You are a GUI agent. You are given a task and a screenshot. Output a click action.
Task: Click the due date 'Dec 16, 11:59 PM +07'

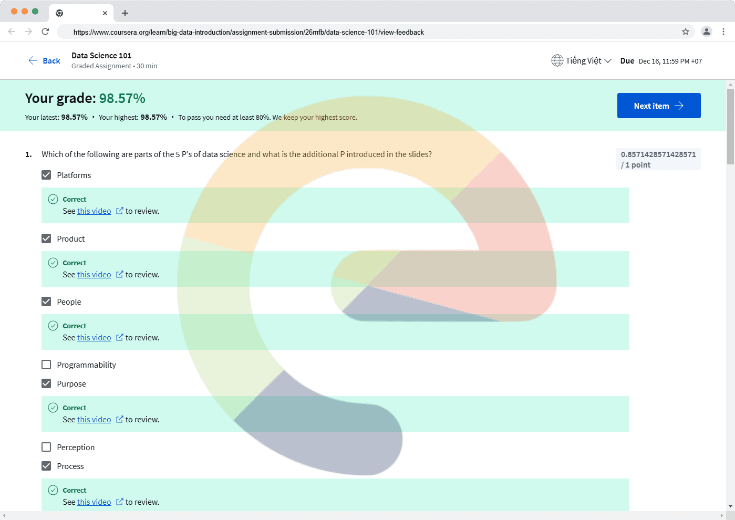click(670, 61)
